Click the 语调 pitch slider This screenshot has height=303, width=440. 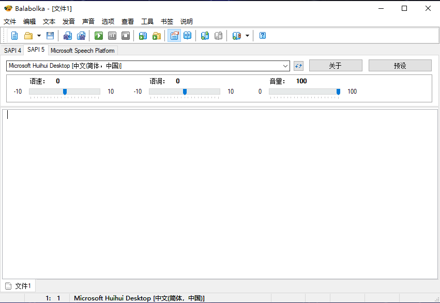click(x=185, y=92)
